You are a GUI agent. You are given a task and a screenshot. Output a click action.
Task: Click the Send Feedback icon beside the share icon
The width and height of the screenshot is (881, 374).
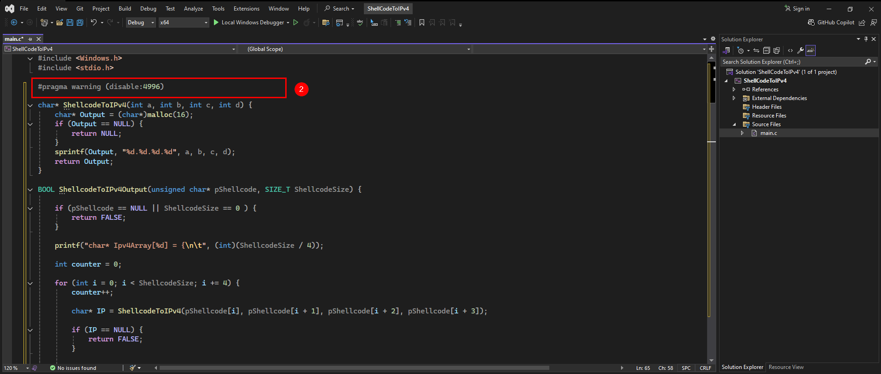(873, 22)
